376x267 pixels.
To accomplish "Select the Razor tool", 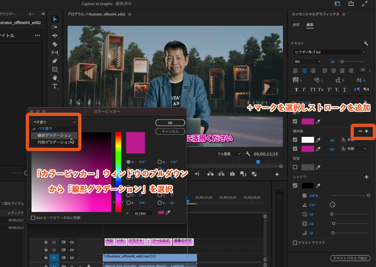I will coord(55,44).
